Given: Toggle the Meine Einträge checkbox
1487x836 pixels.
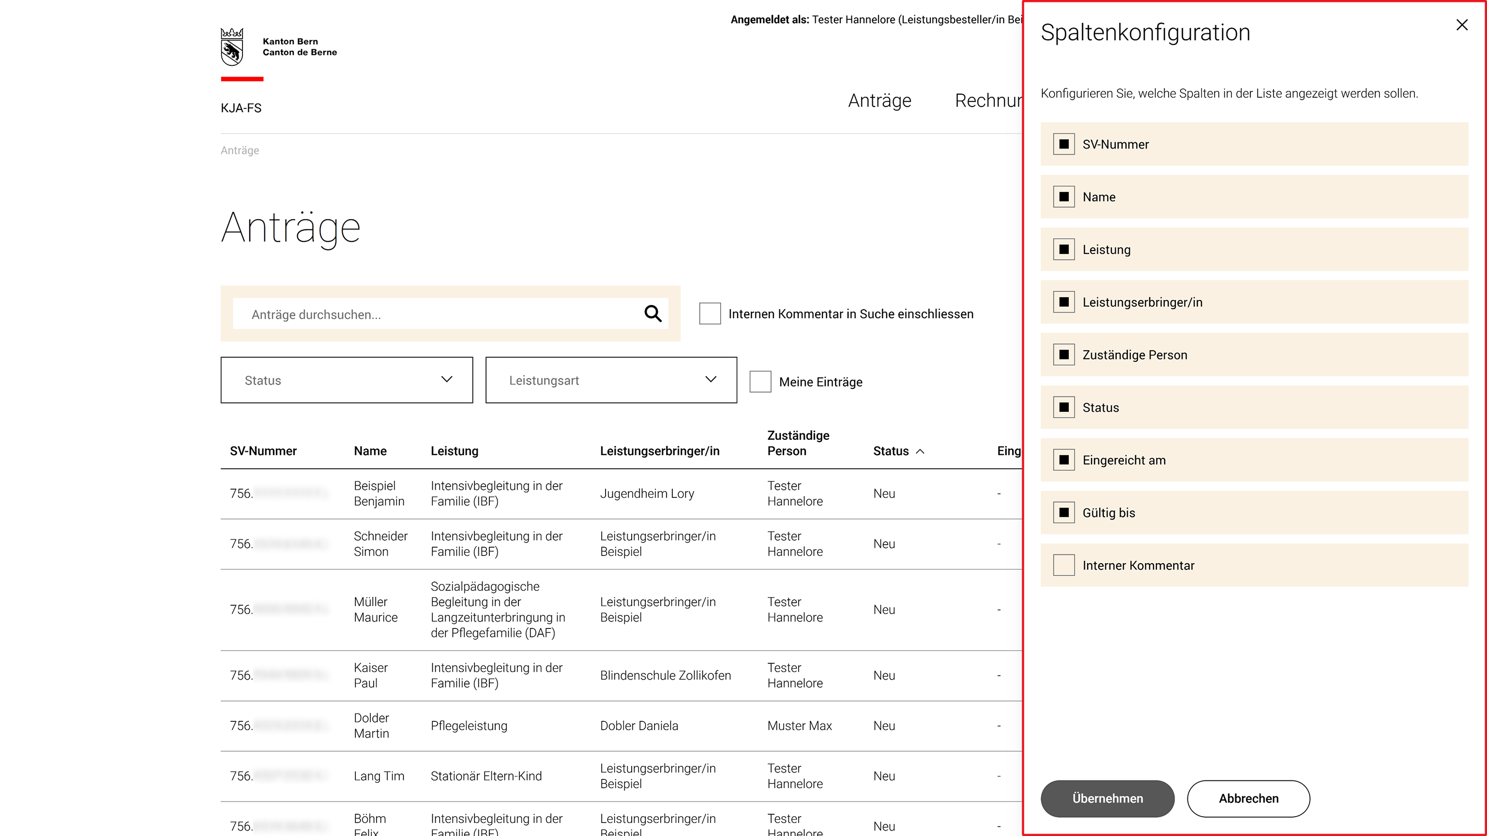Looking at the screenshot, I should coord(760,382).
